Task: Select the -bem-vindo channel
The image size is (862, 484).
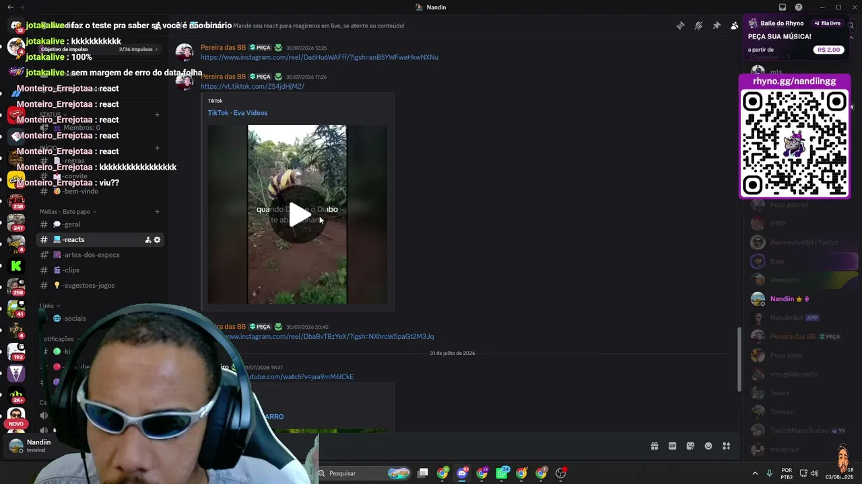Action: [x=100, y=192]
